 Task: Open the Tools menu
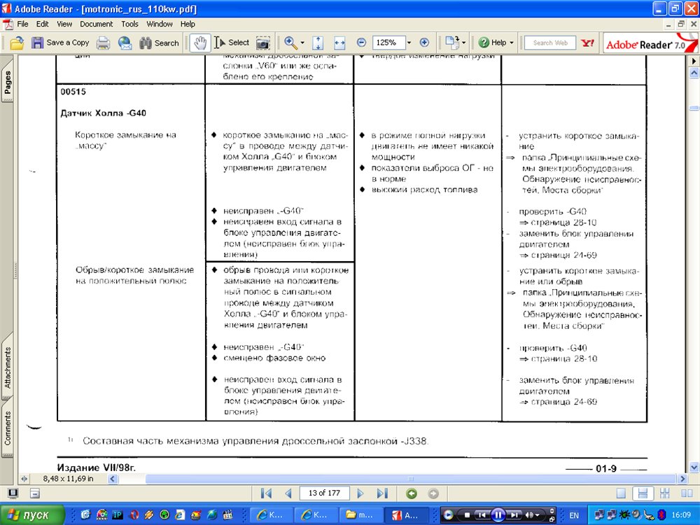coord(130,24)
